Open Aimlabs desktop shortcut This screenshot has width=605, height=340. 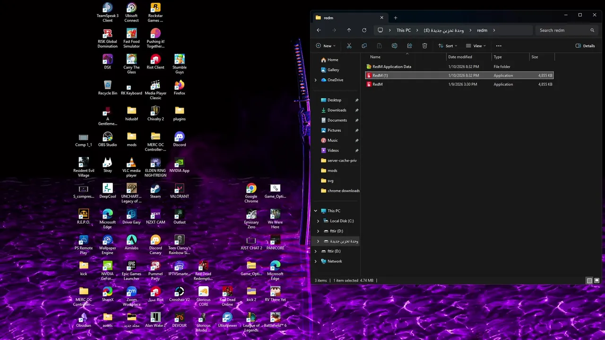131,242
